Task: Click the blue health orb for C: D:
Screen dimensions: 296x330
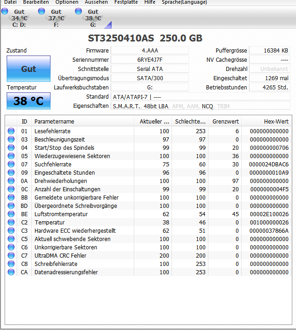Action: 5,11
